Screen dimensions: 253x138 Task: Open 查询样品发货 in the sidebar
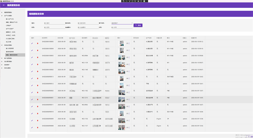10,52
